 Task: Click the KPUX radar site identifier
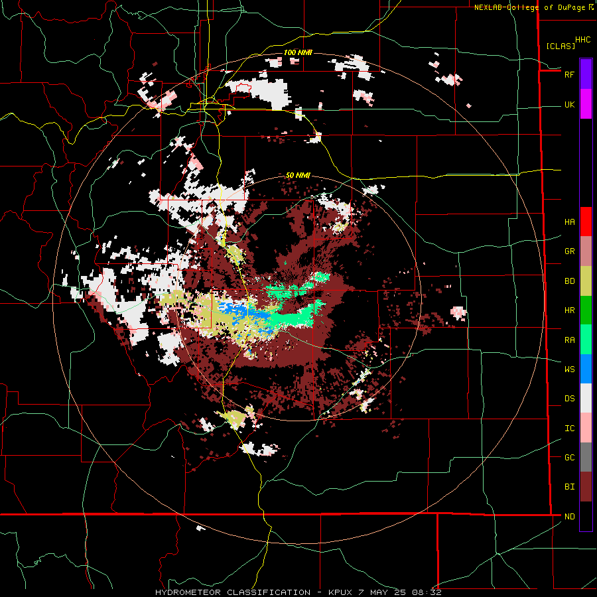pos(341,592)
